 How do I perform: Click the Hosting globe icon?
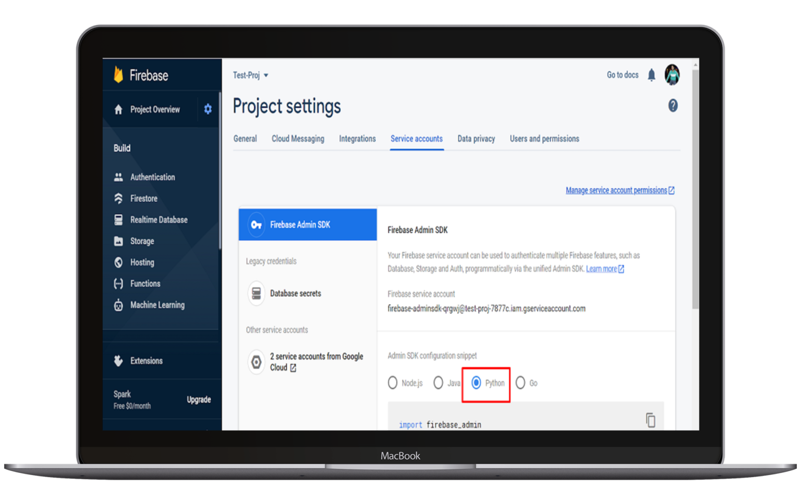(x=118, y=262)
